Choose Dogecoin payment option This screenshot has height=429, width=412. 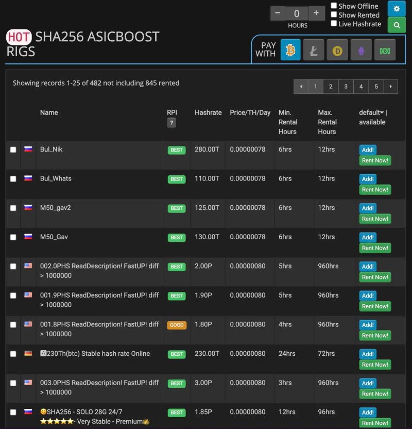pyautogui.click(x=337, y=49)
